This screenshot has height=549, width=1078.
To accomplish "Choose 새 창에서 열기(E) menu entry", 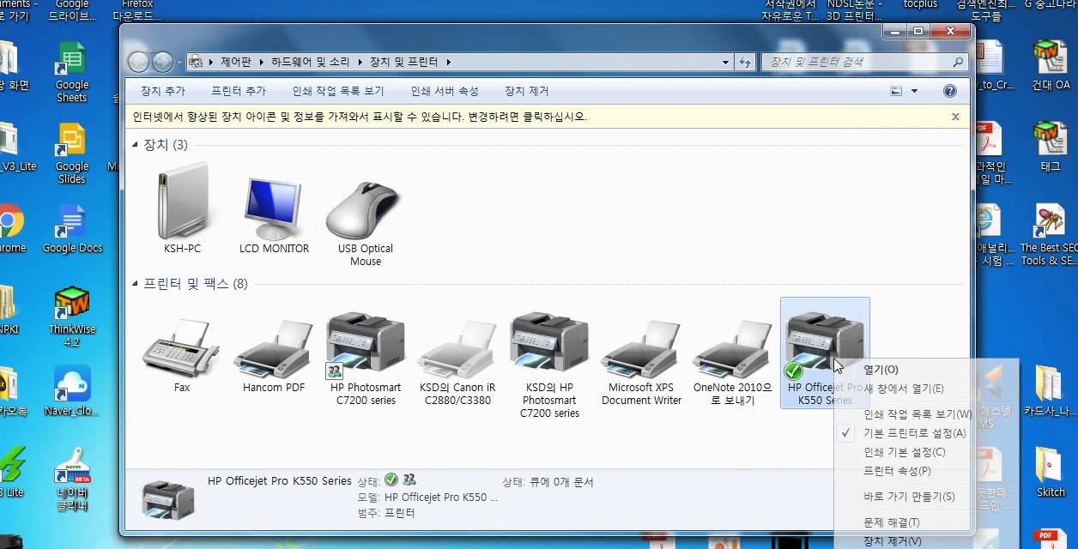I will pos(903,389).
